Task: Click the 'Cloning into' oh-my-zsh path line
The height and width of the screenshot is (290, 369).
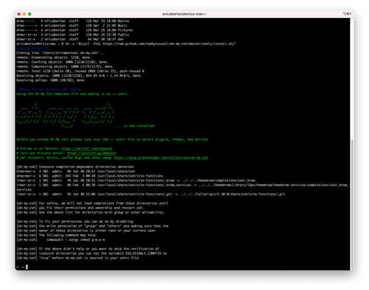Action: coord(61,53)
